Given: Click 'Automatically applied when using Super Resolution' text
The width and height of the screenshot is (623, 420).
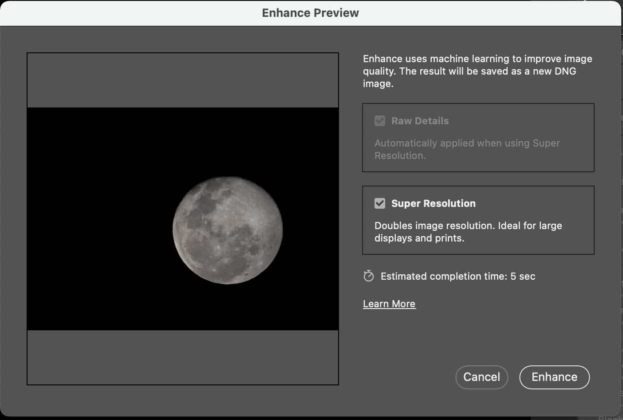Looking at the screenshot, I should (x=467, y=149).
